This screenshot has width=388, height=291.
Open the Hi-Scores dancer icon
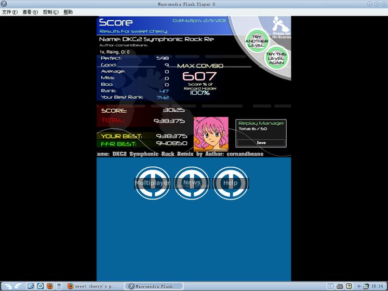point(281,27)
